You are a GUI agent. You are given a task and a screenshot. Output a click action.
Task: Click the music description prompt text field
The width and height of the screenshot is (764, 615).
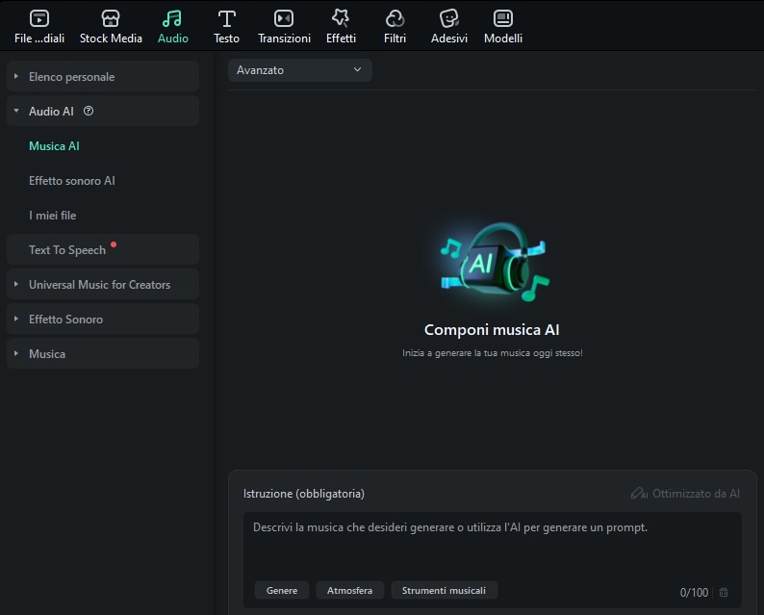pyautogui.click(x=491, y=544)
